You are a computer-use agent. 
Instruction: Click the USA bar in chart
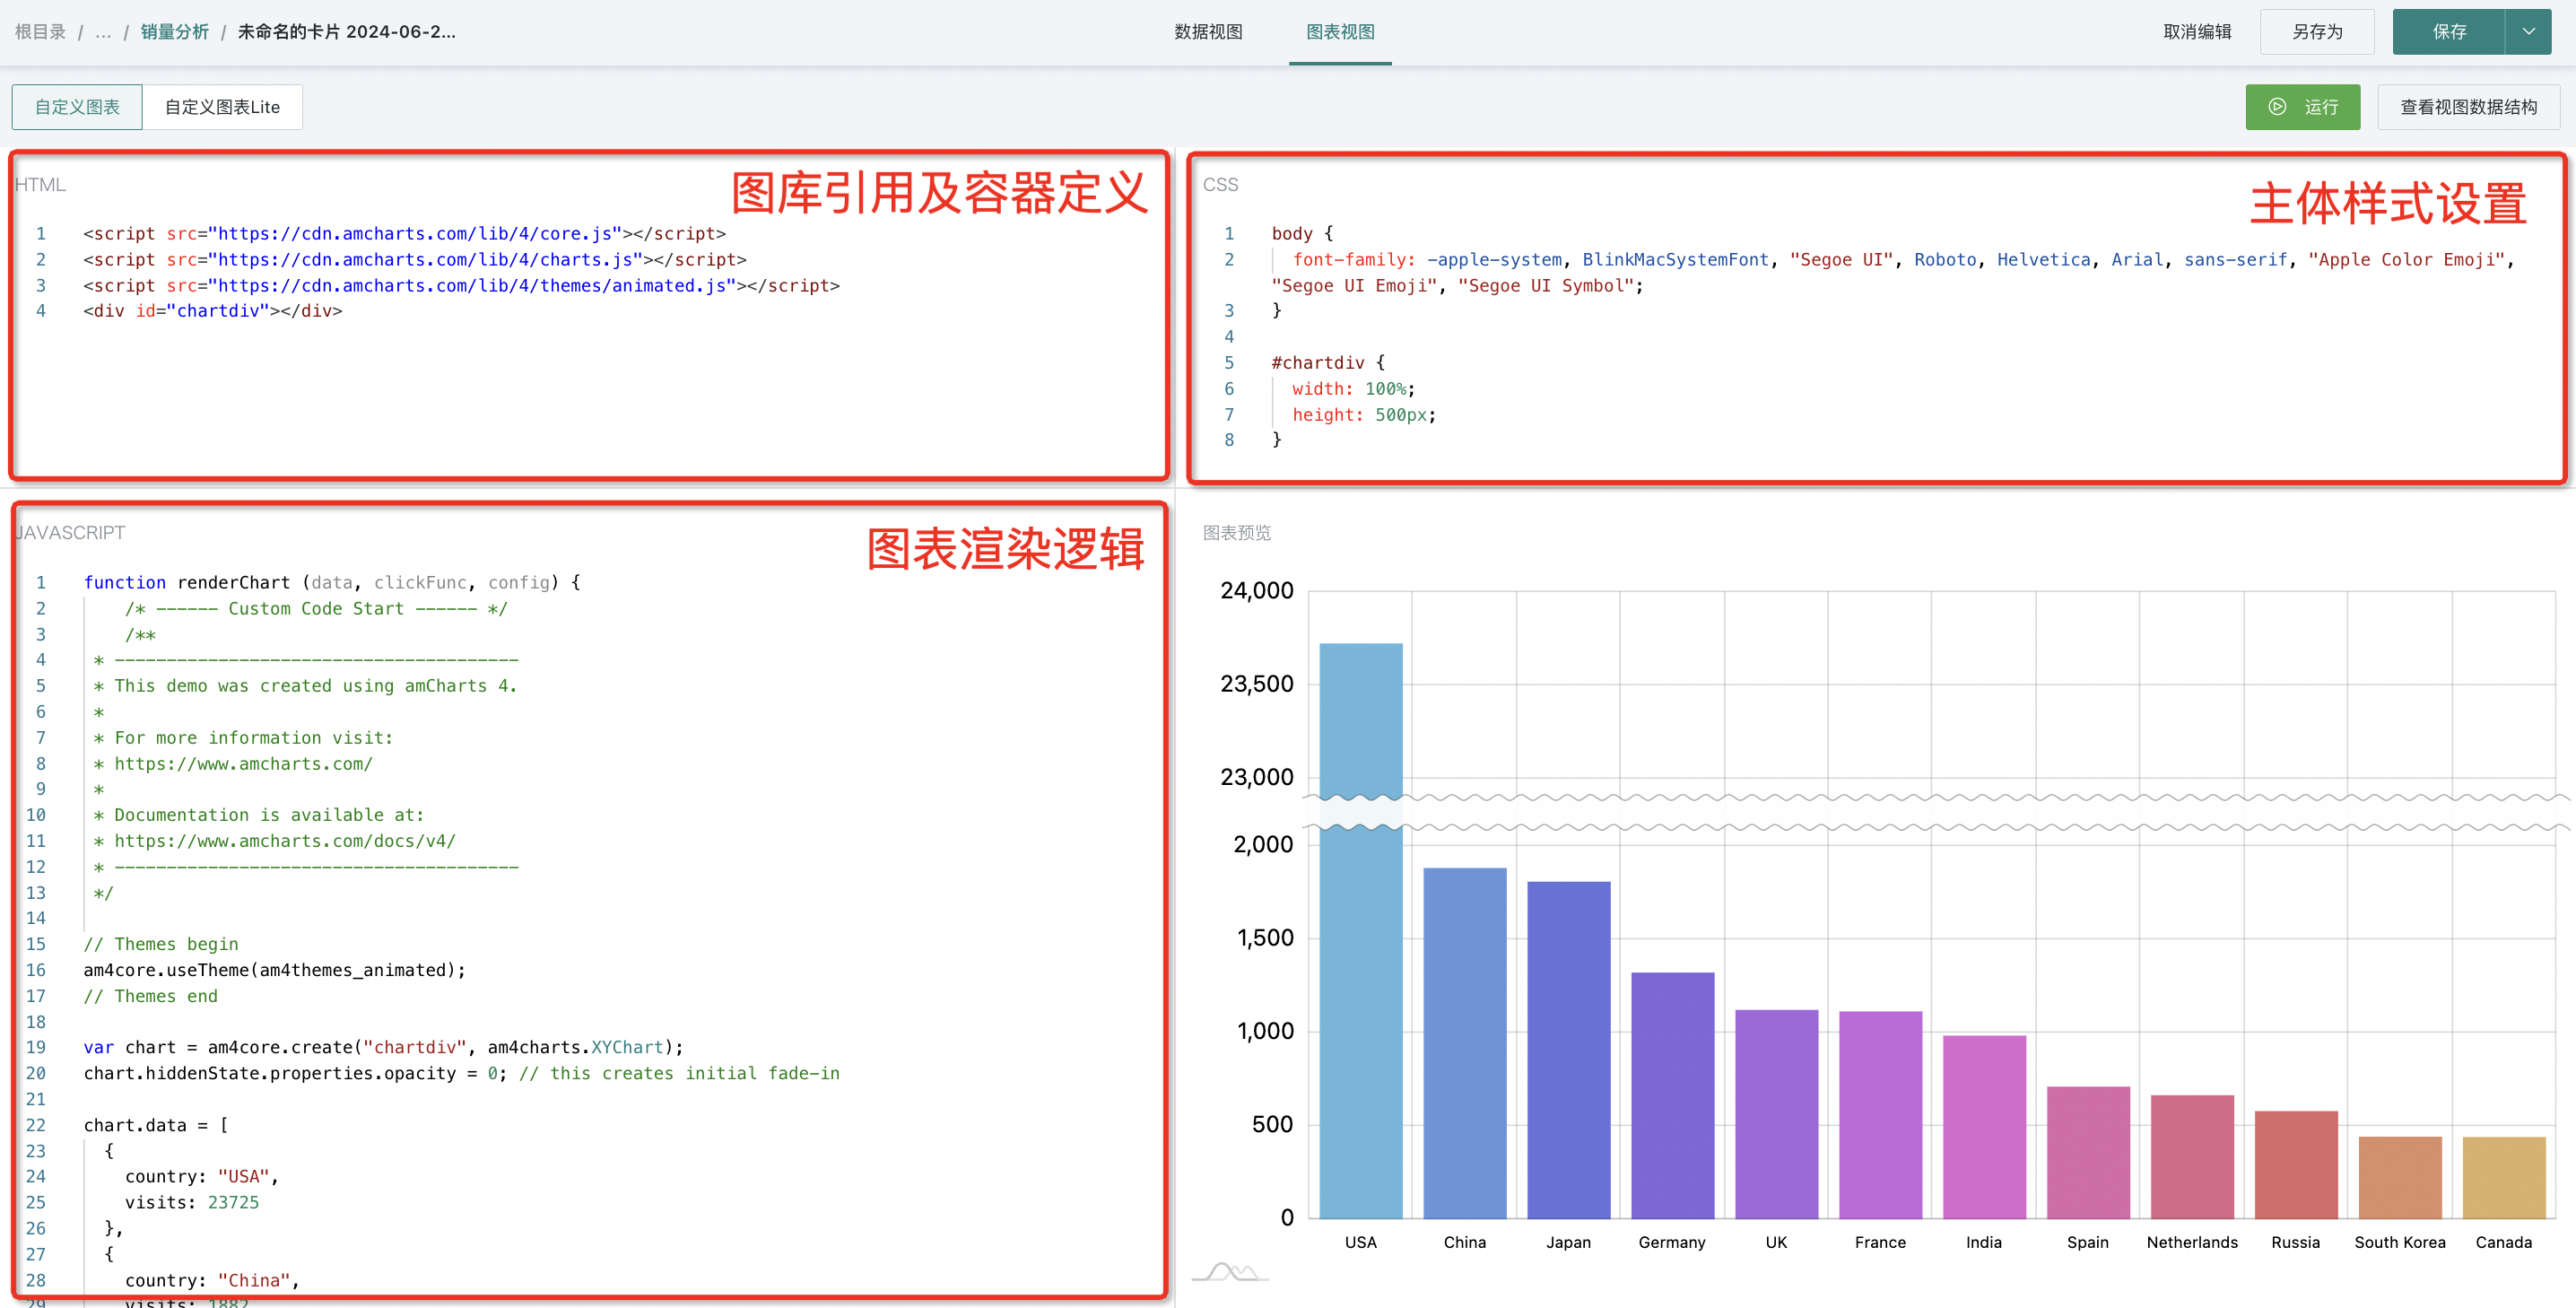click(x=1361, y=930)
